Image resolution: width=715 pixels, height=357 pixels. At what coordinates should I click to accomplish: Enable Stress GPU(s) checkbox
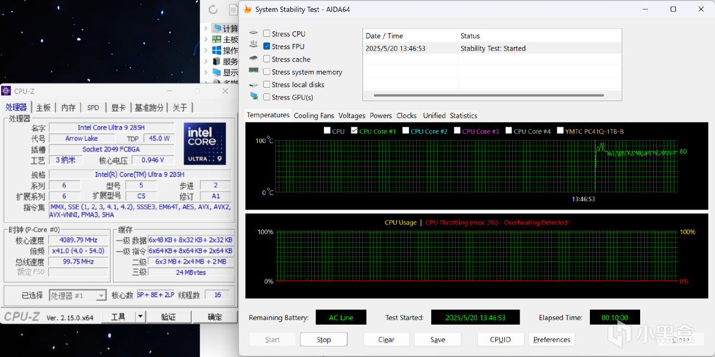tap(267, 97)
